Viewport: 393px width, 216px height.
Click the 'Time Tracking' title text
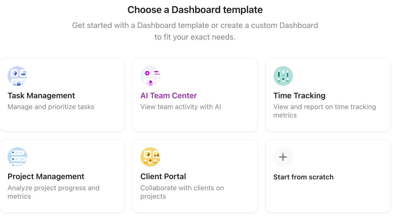(299, 96)
